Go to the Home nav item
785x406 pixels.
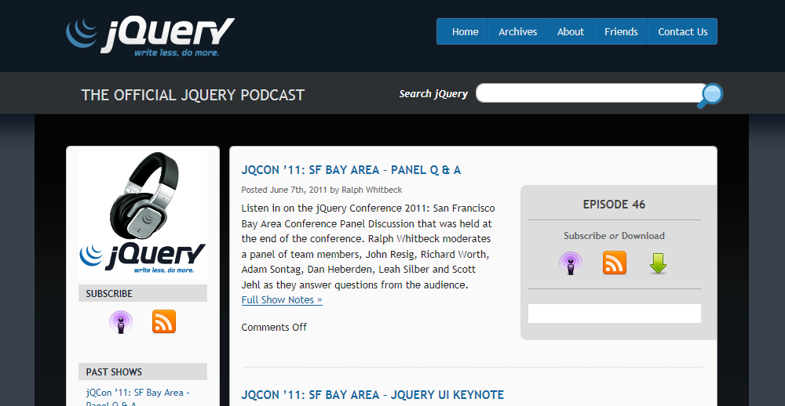(465, 31)
